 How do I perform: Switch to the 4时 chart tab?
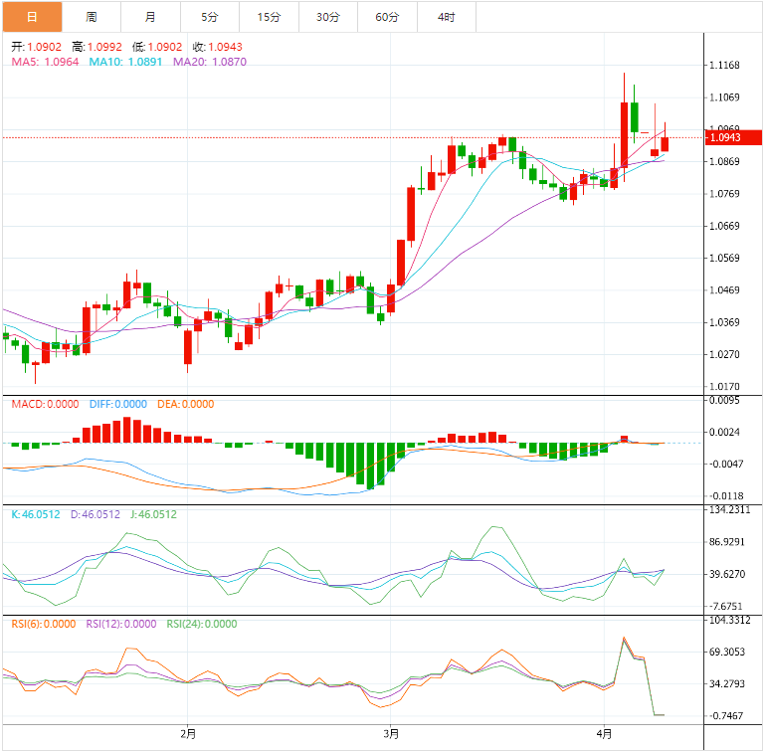447,17
